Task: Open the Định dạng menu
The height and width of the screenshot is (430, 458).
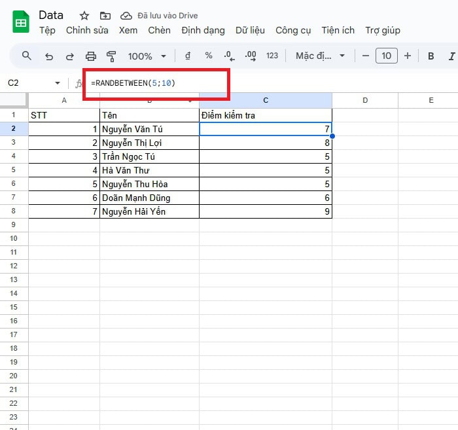Action: [x=203, y=30]
